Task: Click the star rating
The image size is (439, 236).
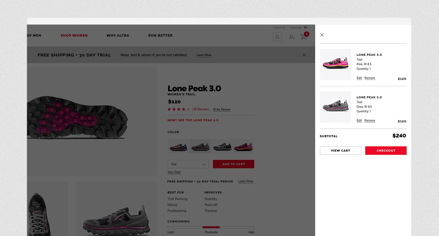Action: tap(179, 109)
